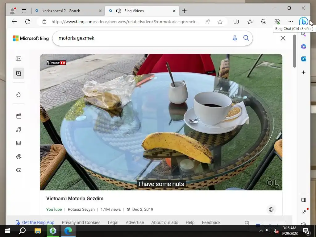The width and height of the screenshot is (316, 237).
Task: Play the Vietnam'ı Motorla Gezdim video
Action: 161,122
